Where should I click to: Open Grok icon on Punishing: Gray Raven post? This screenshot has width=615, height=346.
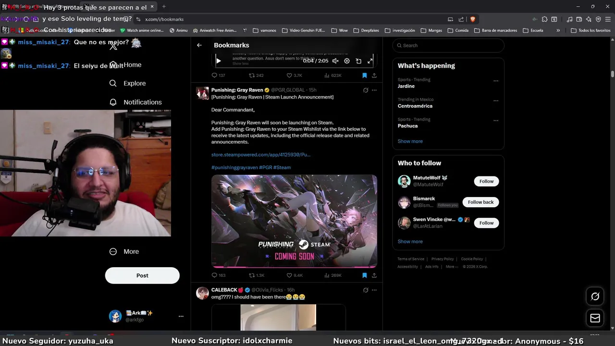tap(366, 90)
